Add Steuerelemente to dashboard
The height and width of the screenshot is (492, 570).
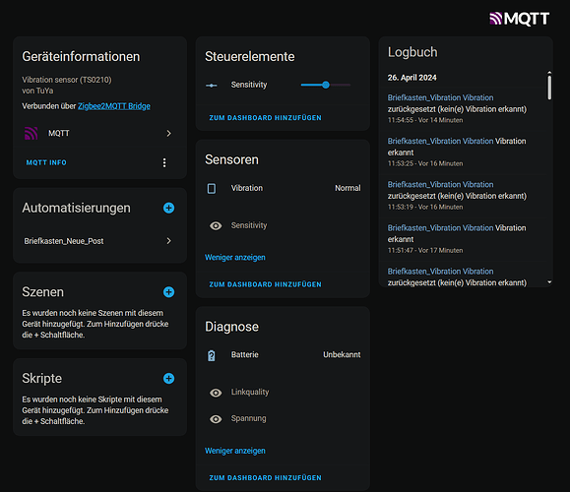pos(265,118)
